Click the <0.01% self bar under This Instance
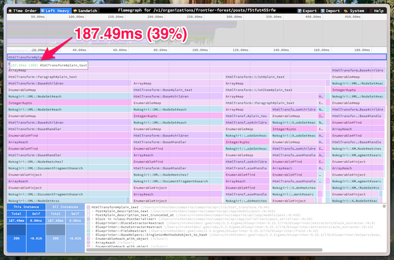Image resolution: width=394 pixels, height=260 pixels. point(36,238)
